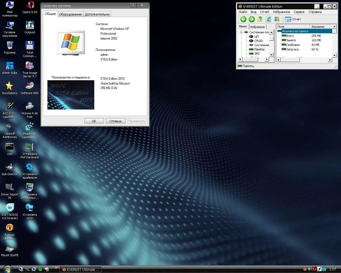This screenshot has height=273, width=341.
Task: Switch to the Оборудование tab
Action: click(70, 14)
